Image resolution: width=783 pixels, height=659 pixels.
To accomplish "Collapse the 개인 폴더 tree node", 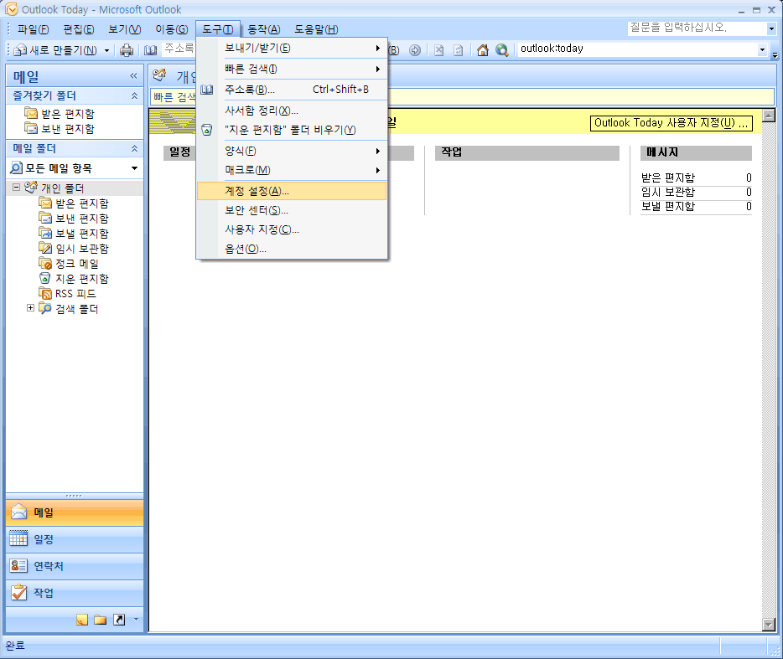I will 17,188.
